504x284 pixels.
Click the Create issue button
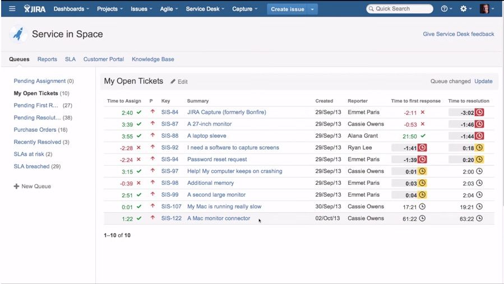(288, 10)
